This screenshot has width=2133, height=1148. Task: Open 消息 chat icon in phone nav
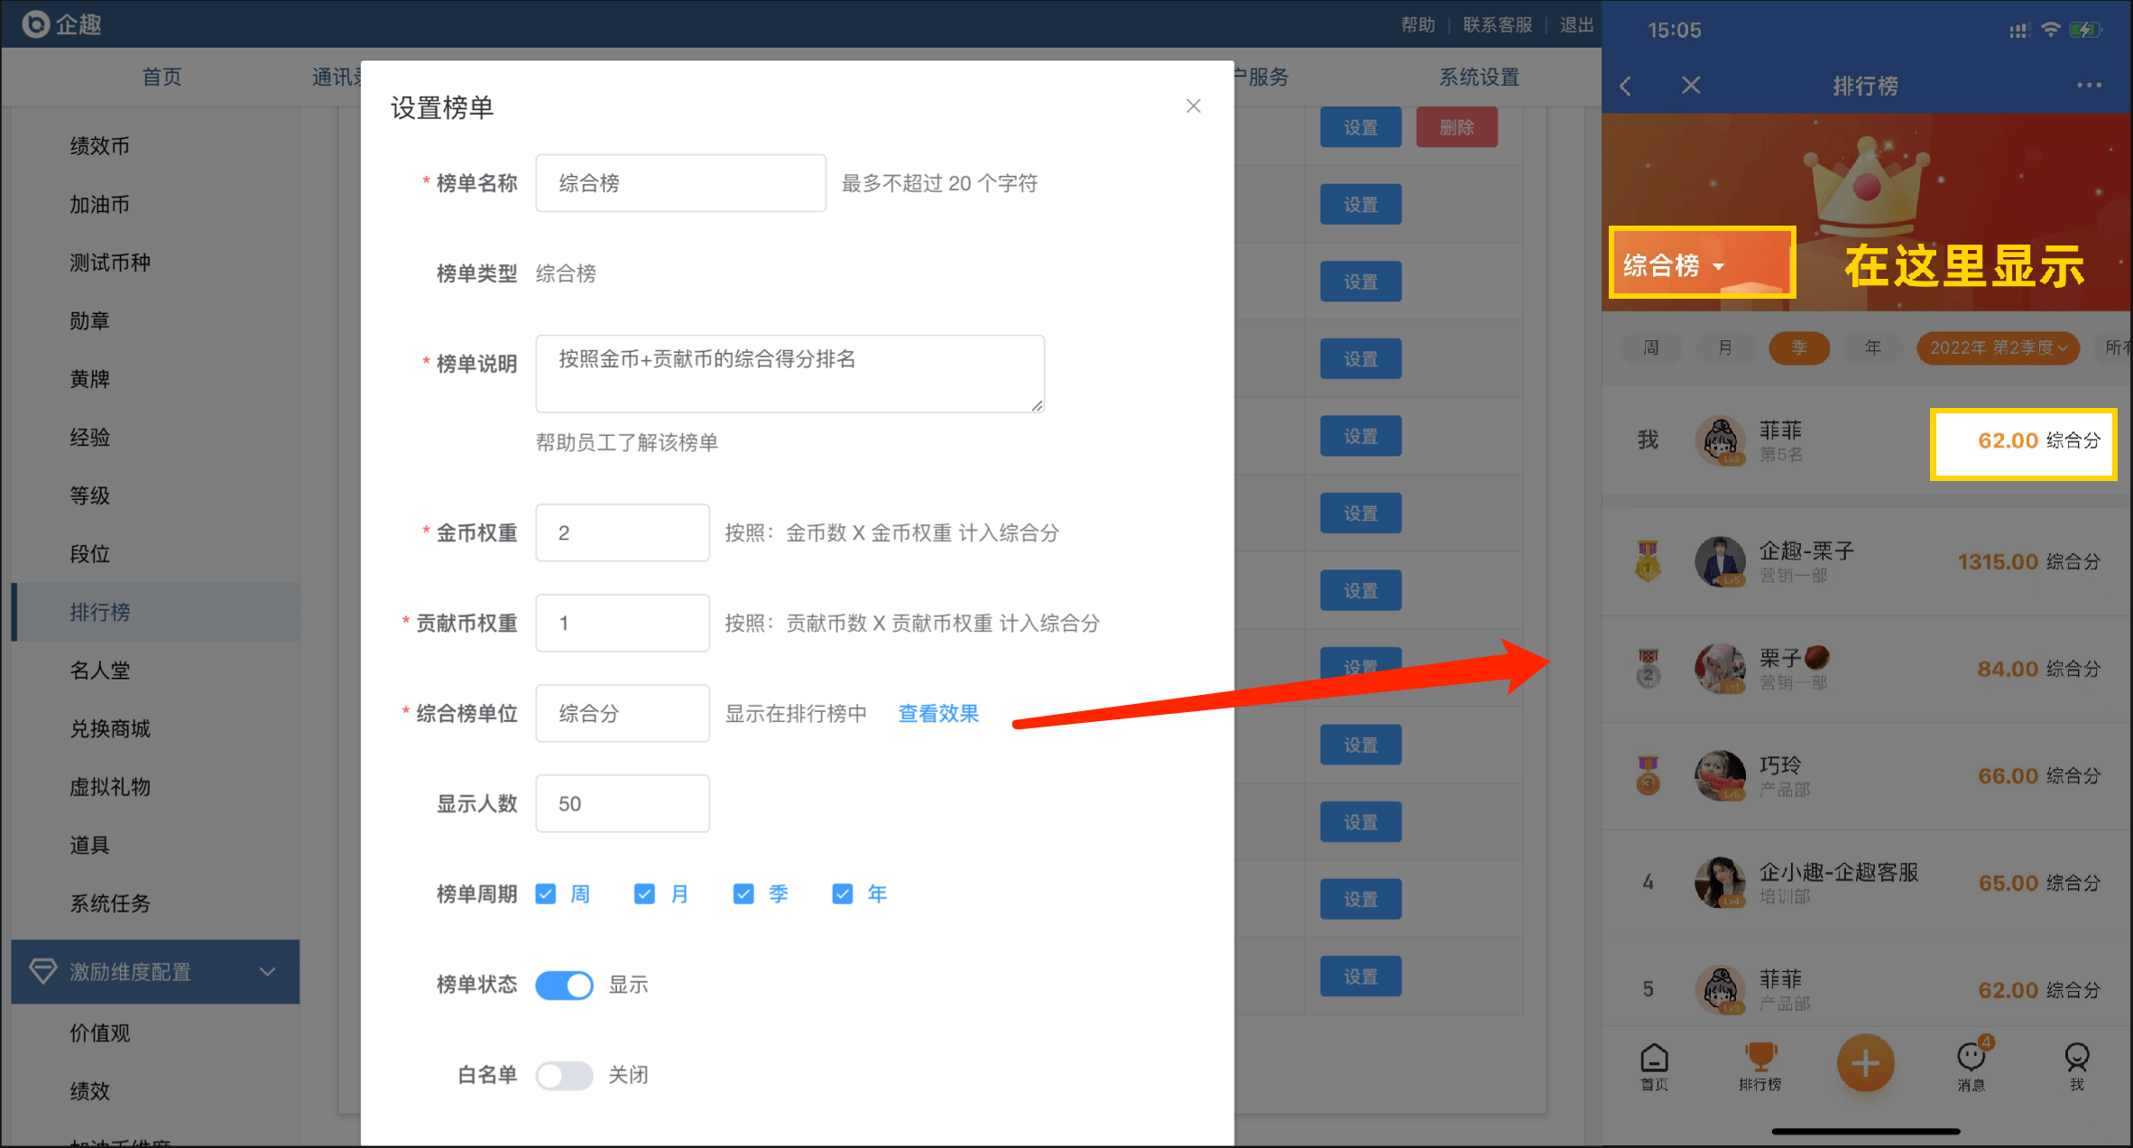1971,1065
